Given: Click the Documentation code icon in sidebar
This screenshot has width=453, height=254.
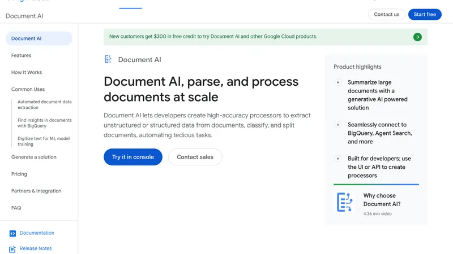Looking at the screenshot, I should pos(12,233).
